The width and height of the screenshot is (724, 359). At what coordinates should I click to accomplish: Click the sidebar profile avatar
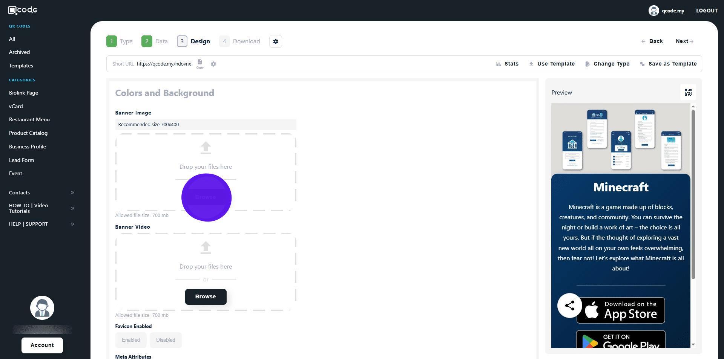(x=42, y=308)
